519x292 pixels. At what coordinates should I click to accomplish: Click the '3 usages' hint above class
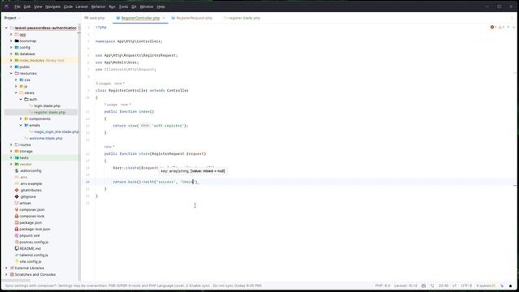click(x=103, y=84)
